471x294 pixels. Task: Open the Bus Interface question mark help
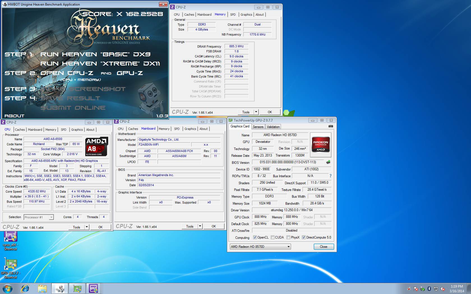click(x=331, y=176)
